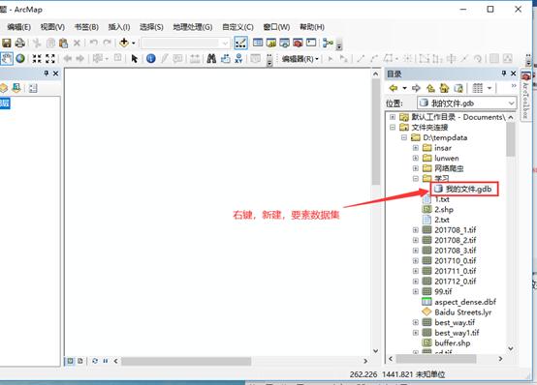Click the Find Route icon
537x385 pixels.
[x=225, y=58]
